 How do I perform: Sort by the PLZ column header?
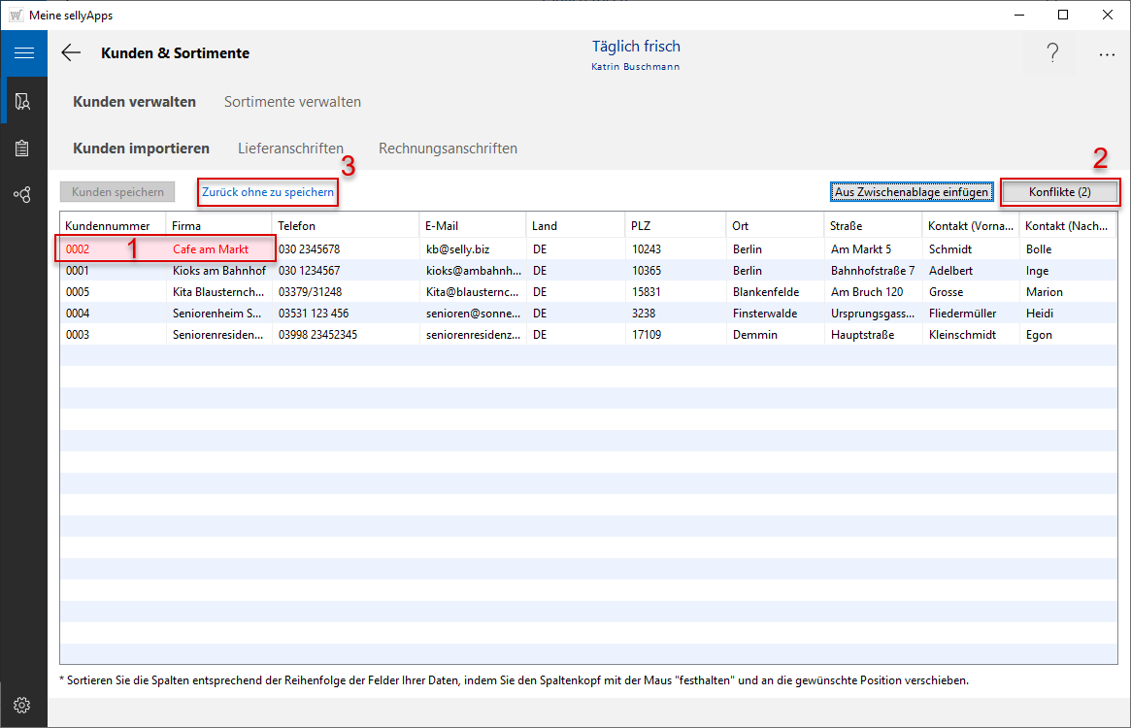pyautogui.click(x=641, y=225)
